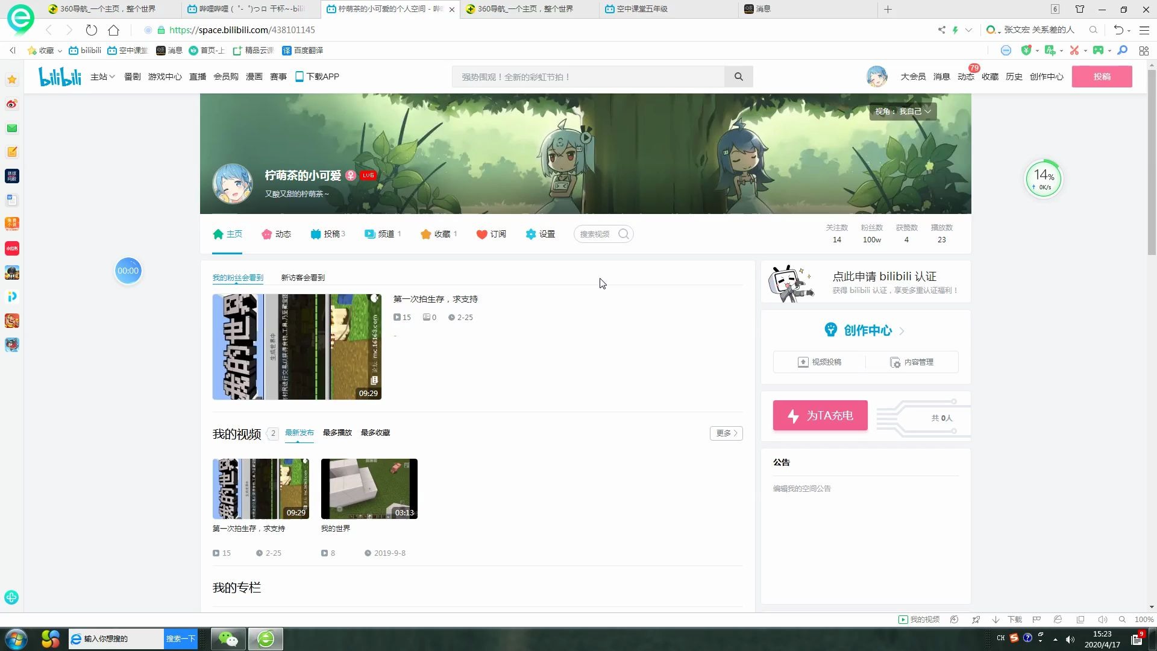Click the add plus icon at sidebar bottom

coord(11,597)
